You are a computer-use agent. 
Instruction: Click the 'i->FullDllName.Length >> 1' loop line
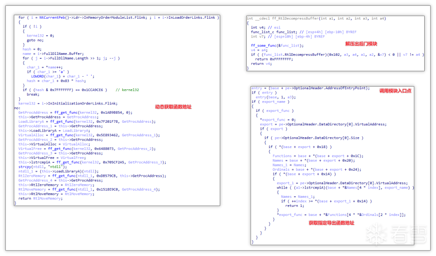[x=71, y=58]
